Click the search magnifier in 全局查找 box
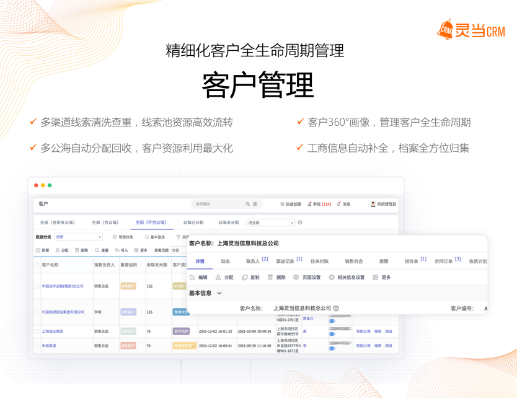 [248, 204]
